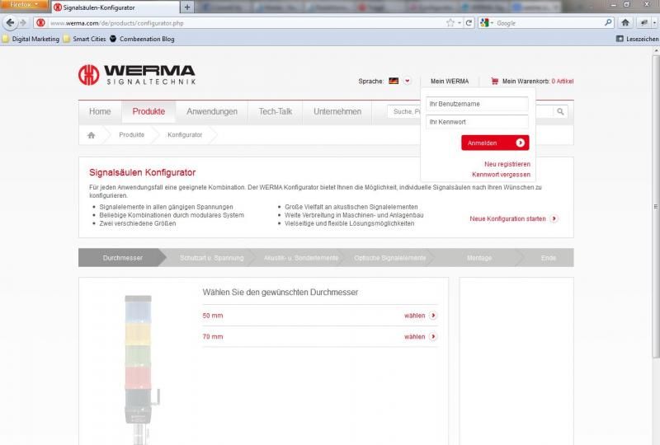Click the browser URL address field
Image resolution: width=660 pixels, height=445 pixels.
pyautogui.click(x=246, y=23)
